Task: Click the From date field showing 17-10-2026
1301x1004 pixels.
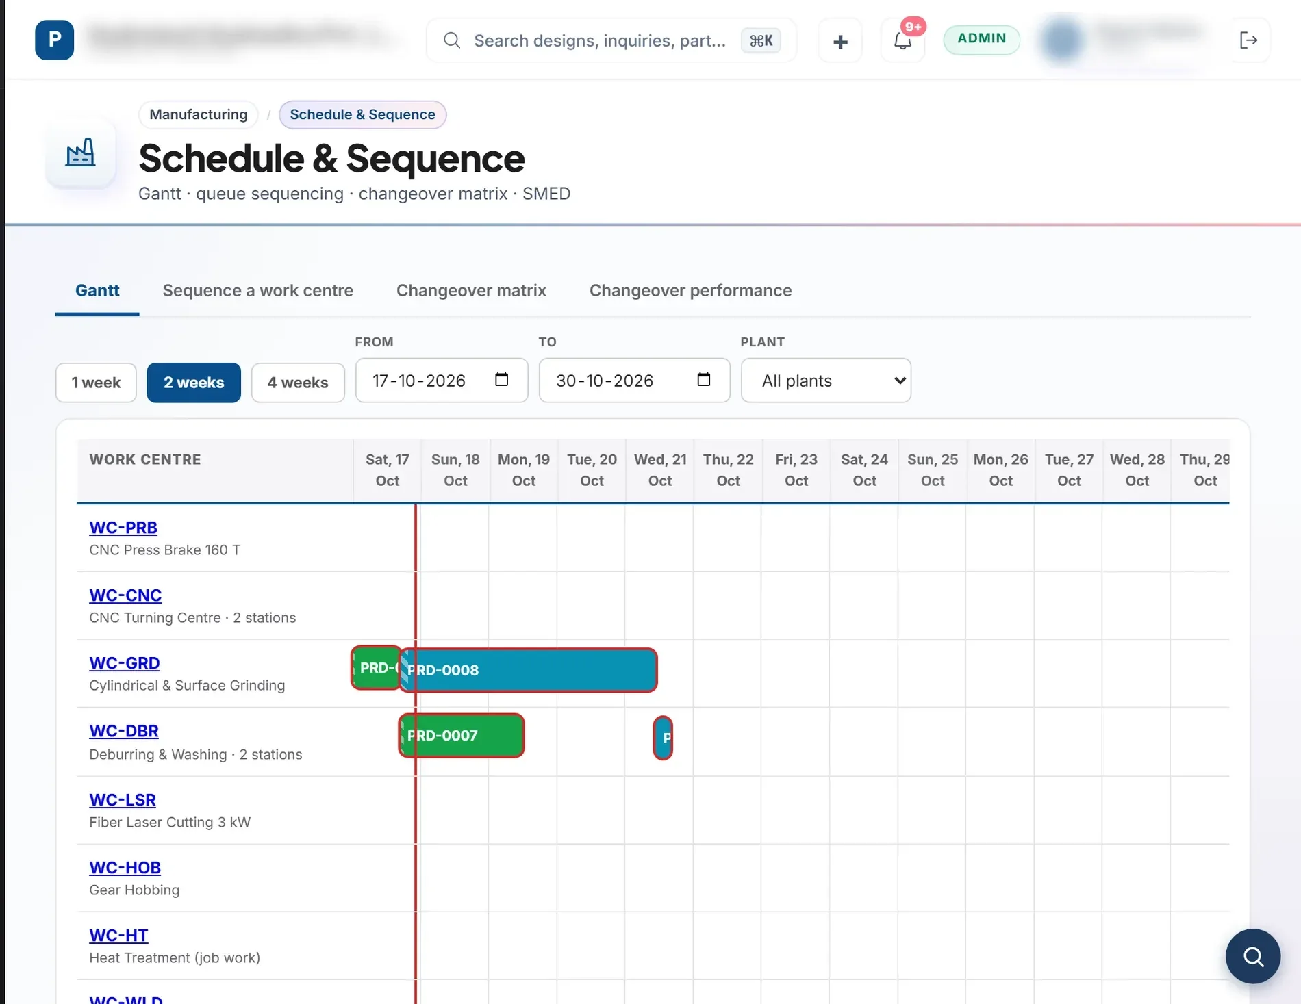Action: (442, 381)
